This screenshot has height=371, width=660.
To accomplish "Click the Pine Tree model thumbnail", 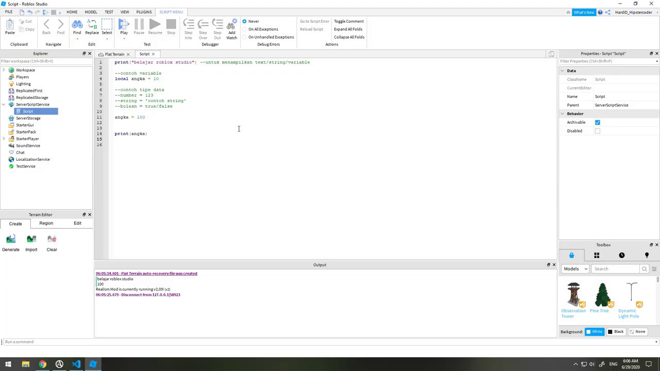I will 602,294.
